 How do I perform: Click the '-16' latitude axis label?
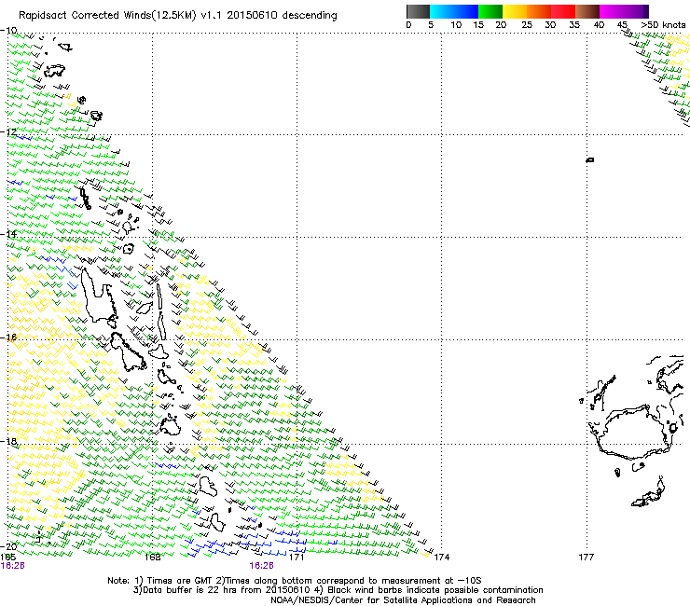(8, 337)
